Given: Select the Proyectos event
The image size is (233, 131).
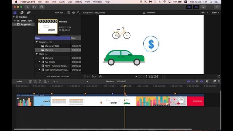Looking at the screenshot, I should (x=25, y=24).
